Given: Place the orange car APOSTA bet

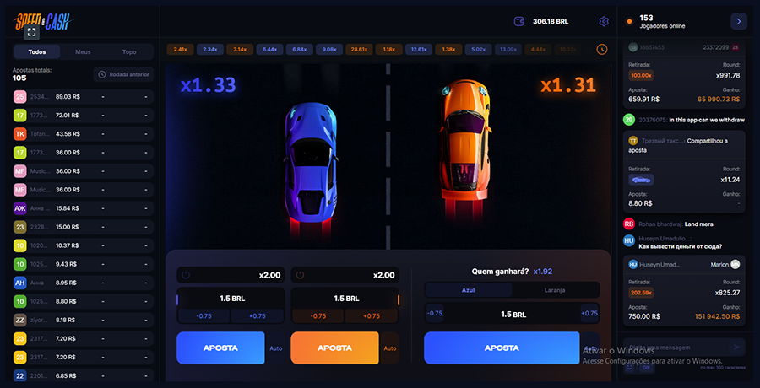Looking at the screenshot, I should point(334,348).
